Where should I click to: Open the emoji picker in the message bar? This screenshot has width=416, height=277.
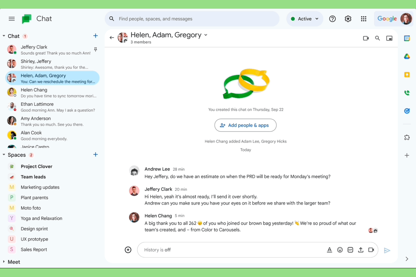pos(340,250)
